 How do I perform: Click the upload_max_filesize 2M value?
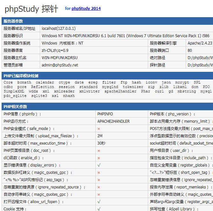[x=100, y=136]
